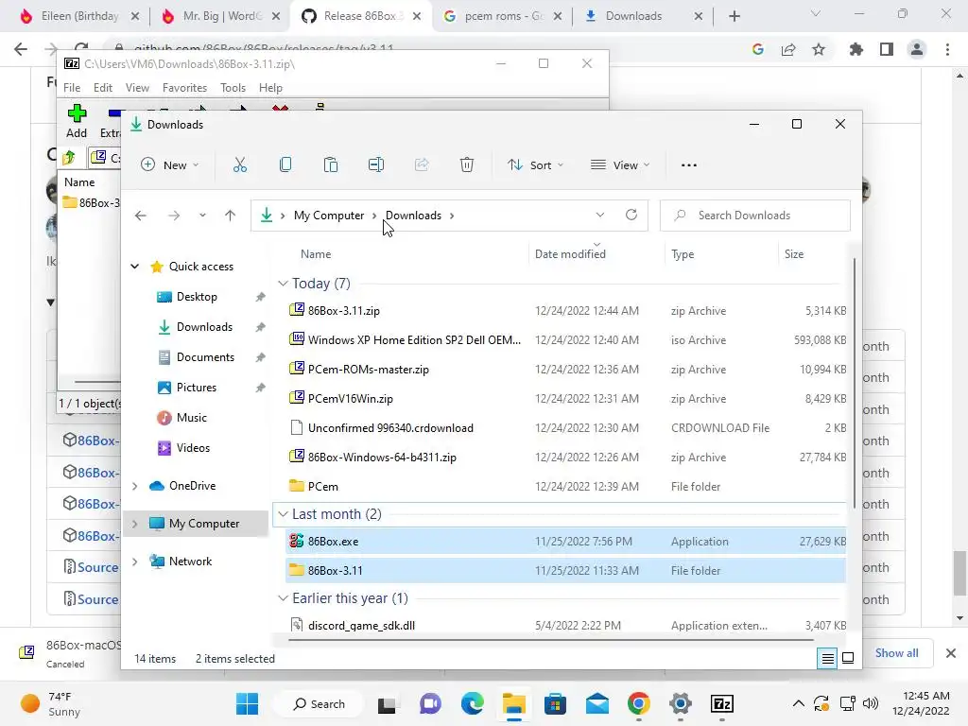The width and height of the screenshot is (968, 726).
Task: Select PCem-ROMs-master.zip file
Action: pyautogui.click(x=565, y=370)
